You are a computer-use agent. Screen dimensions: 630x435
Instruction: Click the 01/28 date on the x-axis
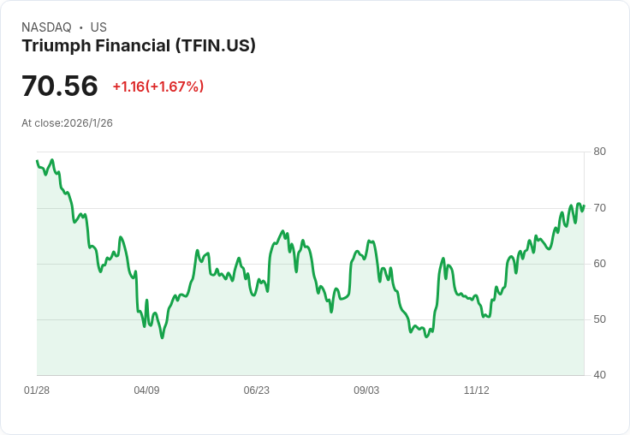pos(37,390)
